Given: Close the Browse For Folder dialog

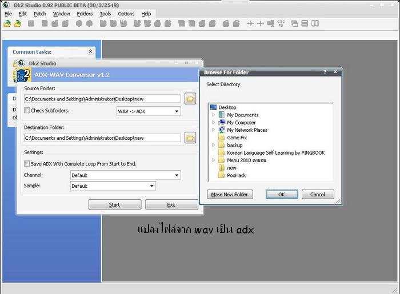Looking at the screenshot, I should [335, 72].
